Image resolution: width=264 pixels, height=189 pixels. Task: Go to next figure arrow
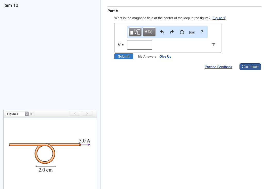coord(87,114)
